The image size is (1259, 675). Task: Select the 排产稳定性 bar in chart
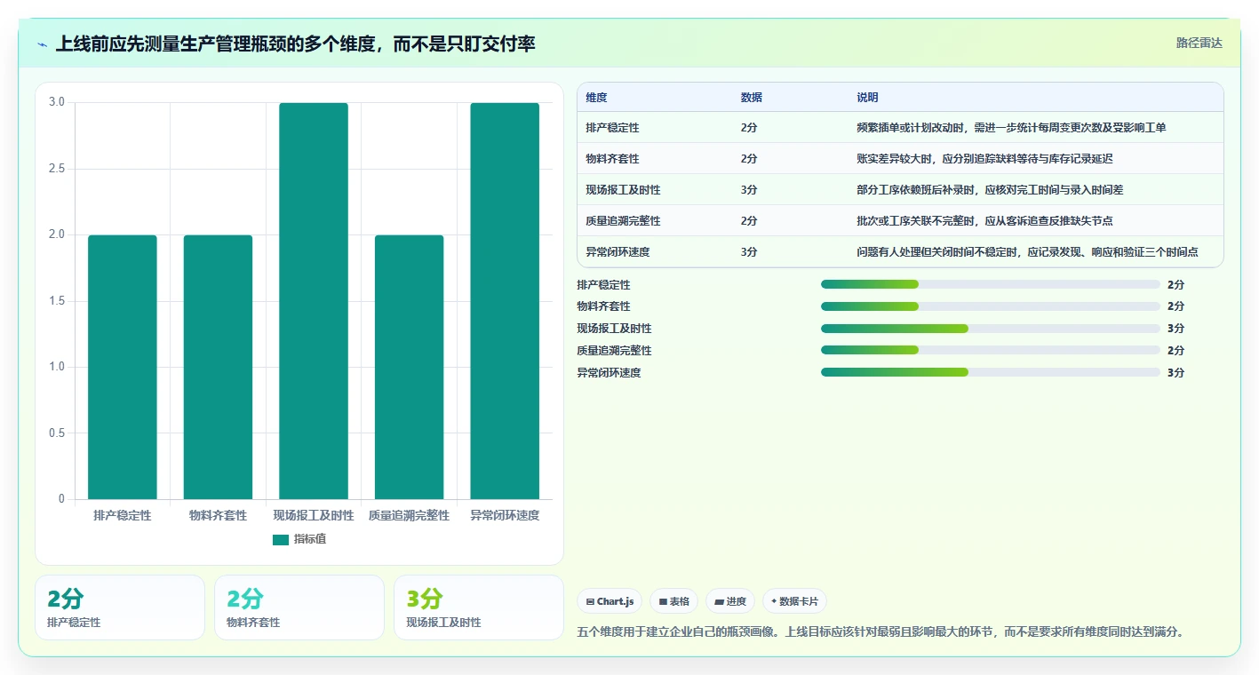pos(123,367)
